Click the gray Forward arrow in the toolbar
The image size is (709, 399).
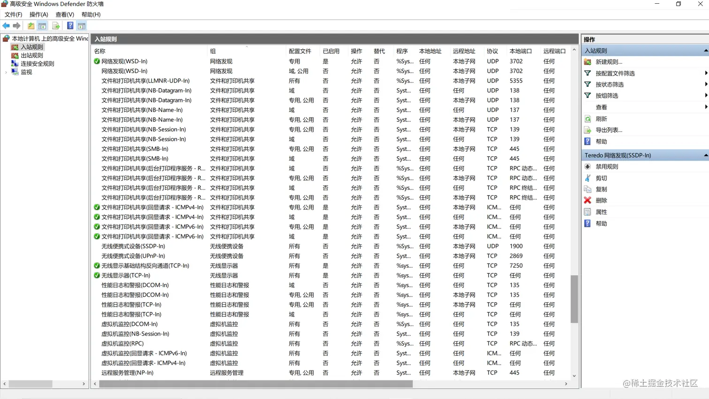[x=16, y=26]
